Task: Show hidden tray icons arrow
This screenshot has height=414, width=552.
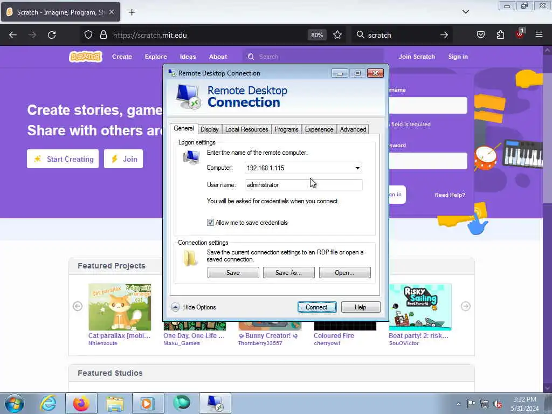Action: [458, 404]
